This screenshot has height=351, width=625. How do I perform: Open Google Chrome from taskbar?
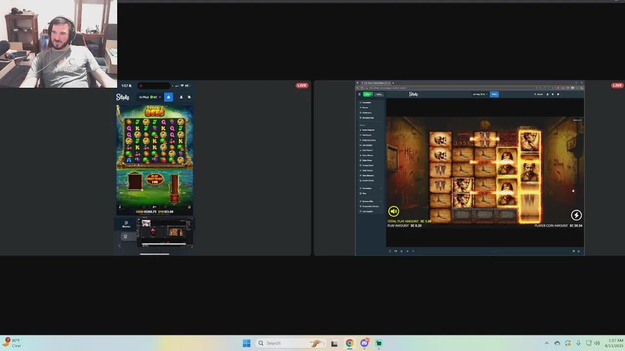coord(350,343)
